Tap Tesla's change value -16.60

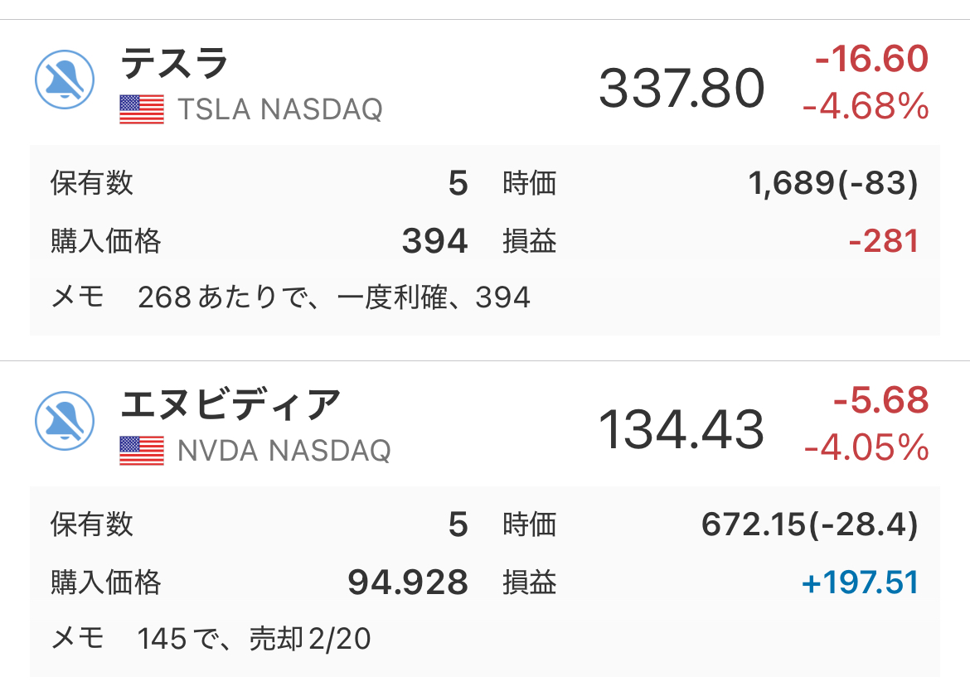click(x=871, y=59)
